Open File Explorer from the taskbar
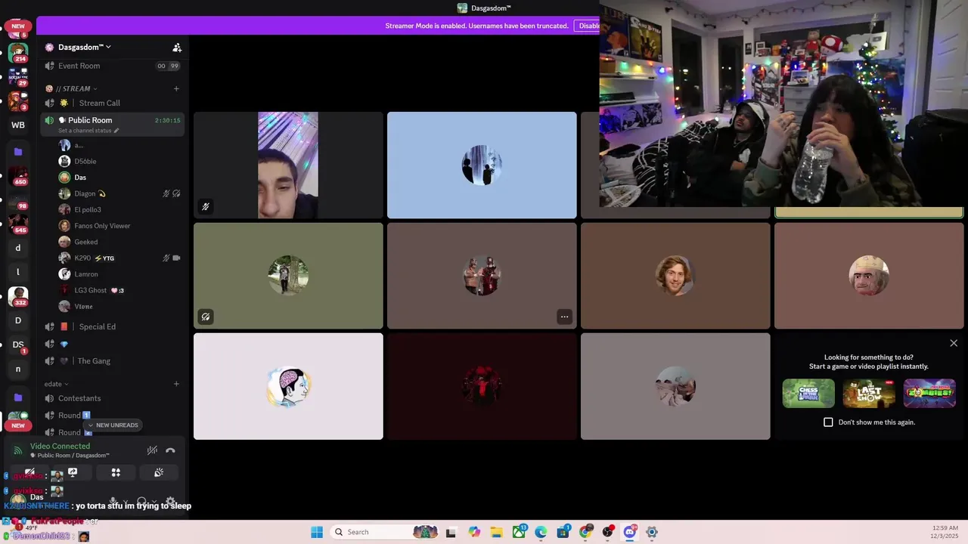The width and height of the screenshot is (968, 544). click(x=496, y=532)
